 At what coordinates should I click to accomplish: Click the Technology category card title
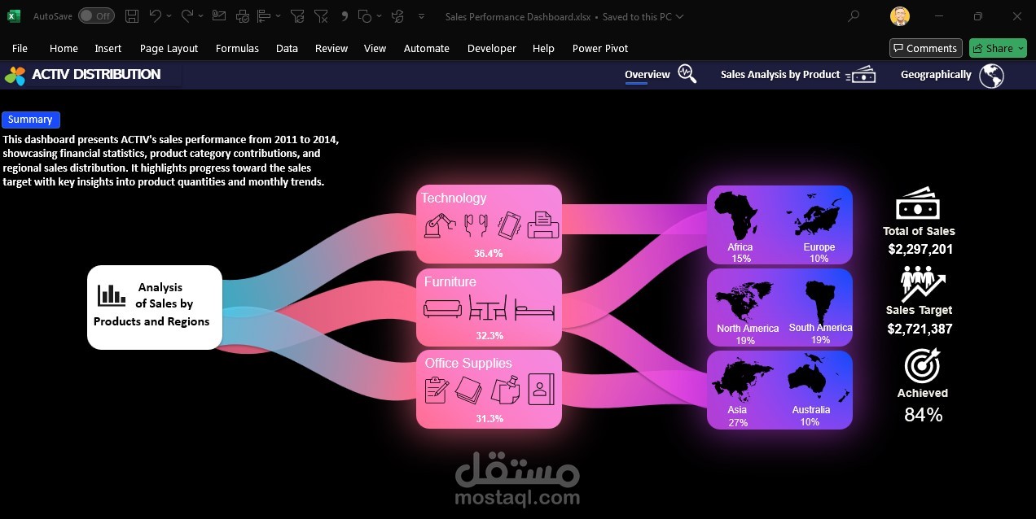coord(454,198)
